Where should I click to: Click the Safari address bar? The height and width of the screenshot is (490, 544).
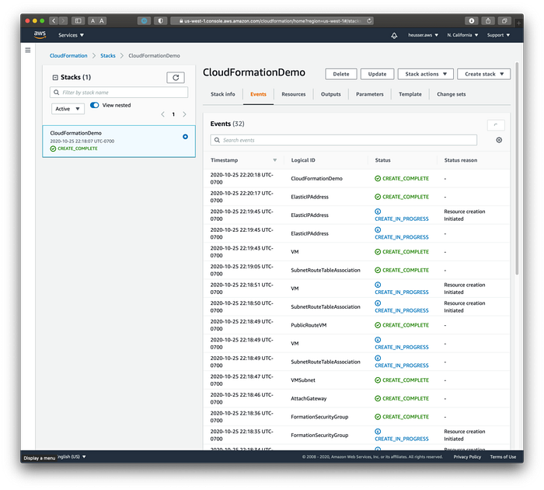point(272,21)
